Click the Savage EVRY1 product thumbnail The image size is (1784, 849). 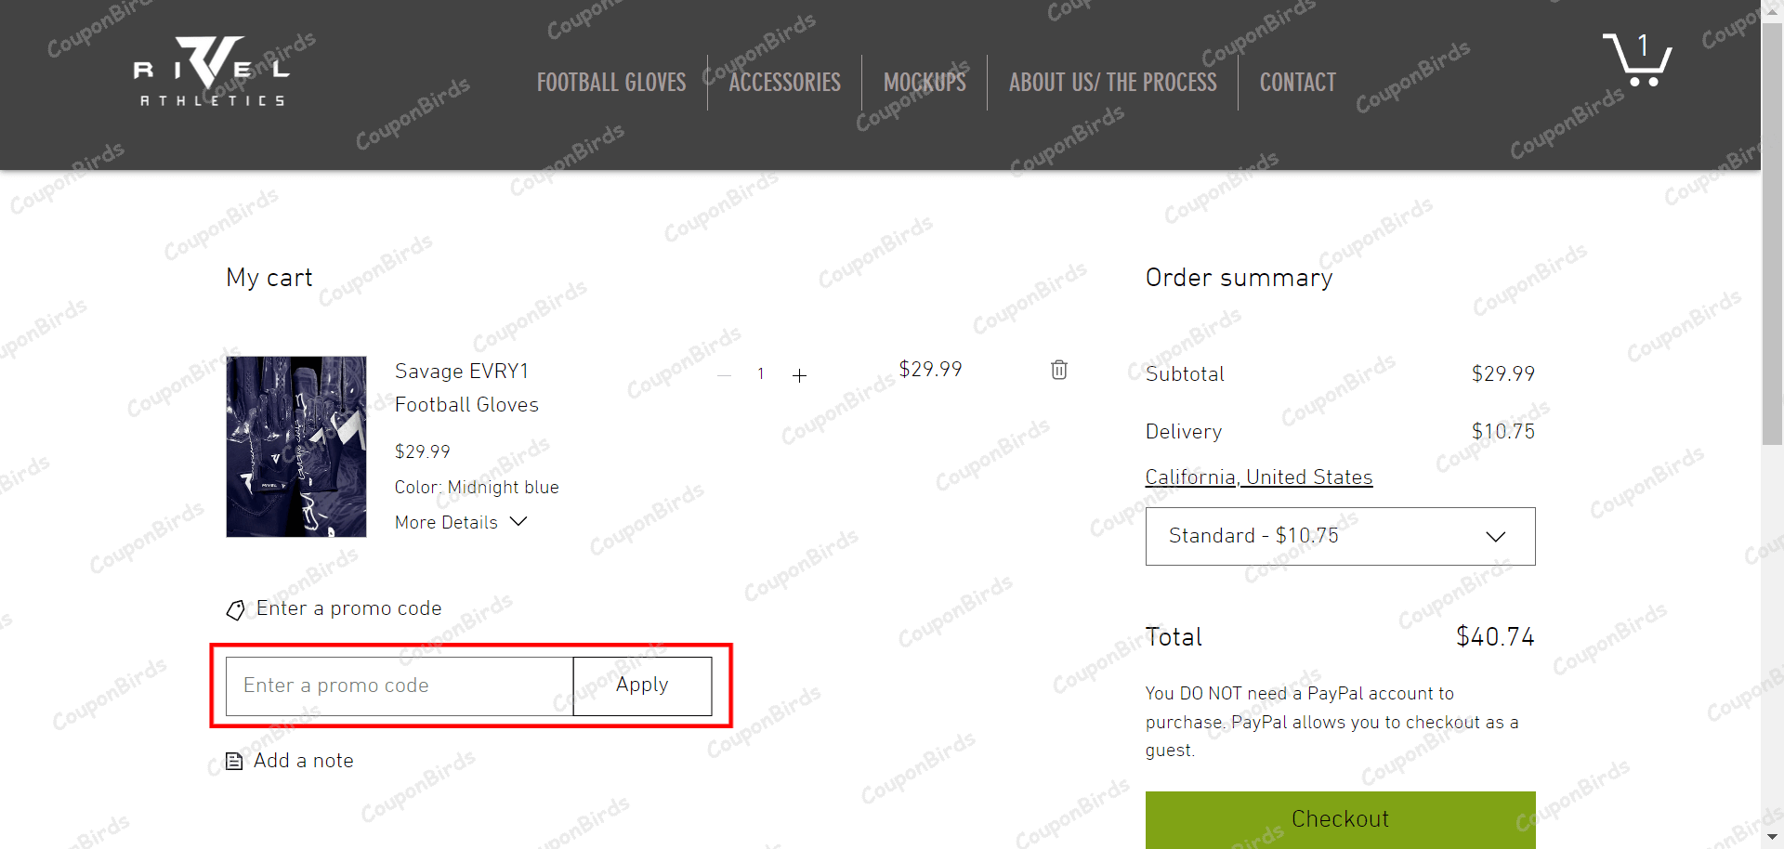(x=295, y=447)
